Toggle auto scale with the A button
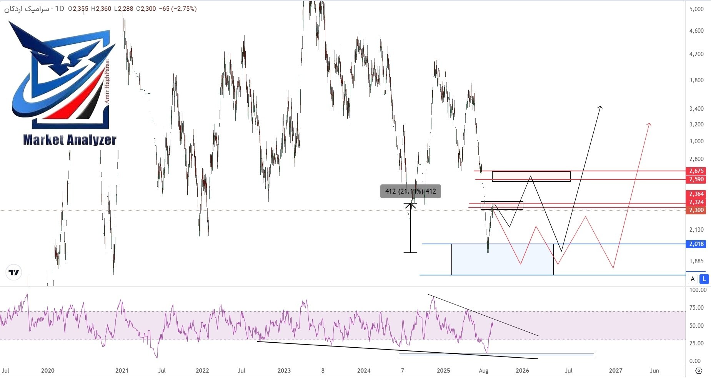Screen dimensions: 711x378 click(693, 279)
